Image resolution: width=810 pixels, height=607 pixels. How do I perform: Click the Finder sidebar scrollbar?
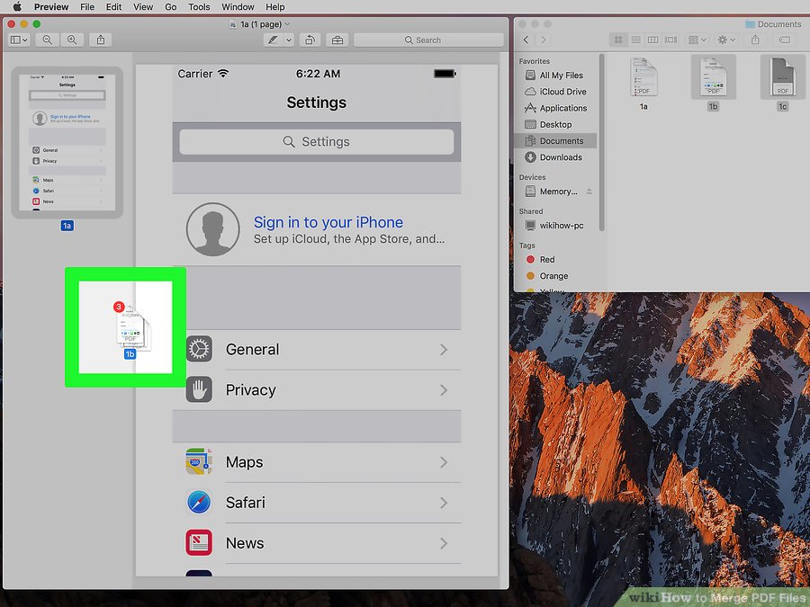point(602,142)
